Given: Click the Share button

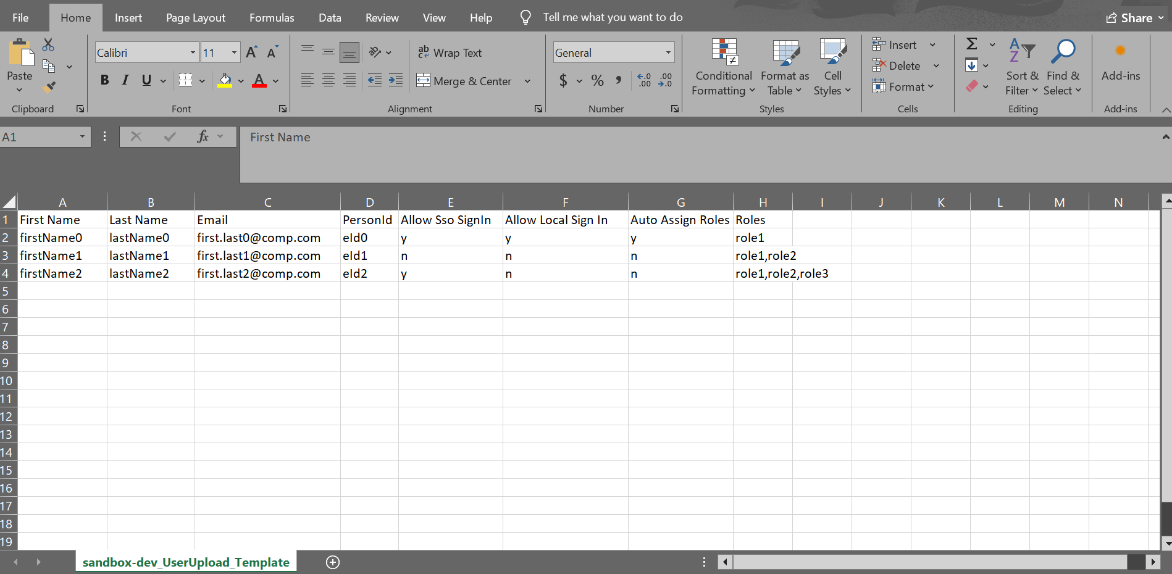Looking at the screenshot, I should click(x=1134, y=18).
